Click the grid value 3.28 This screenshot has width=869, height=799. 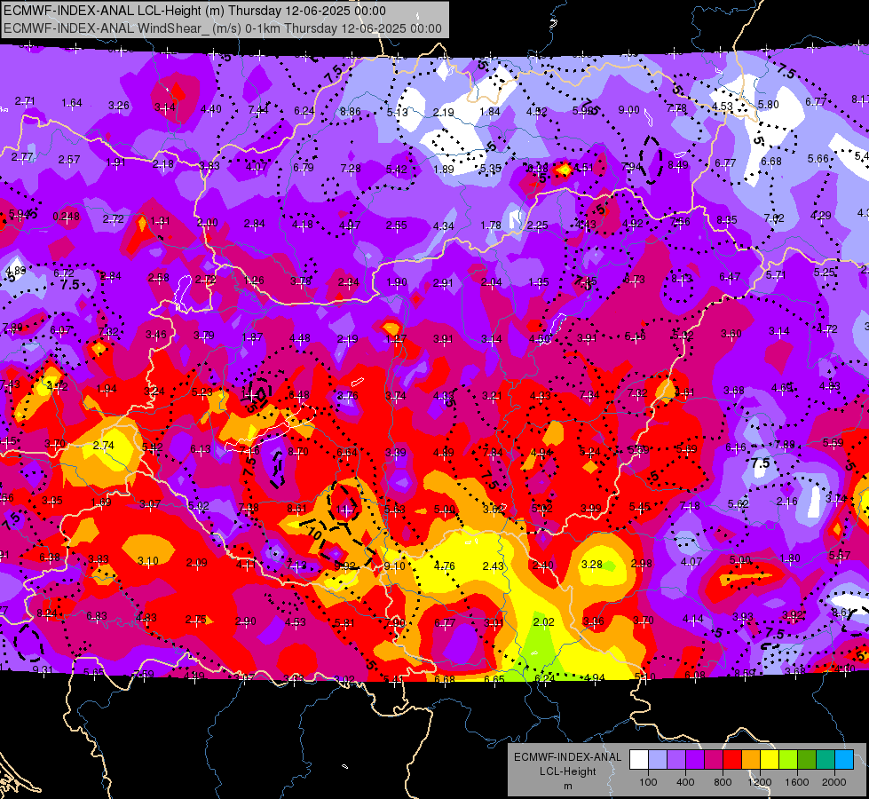[x=592, y=564]
